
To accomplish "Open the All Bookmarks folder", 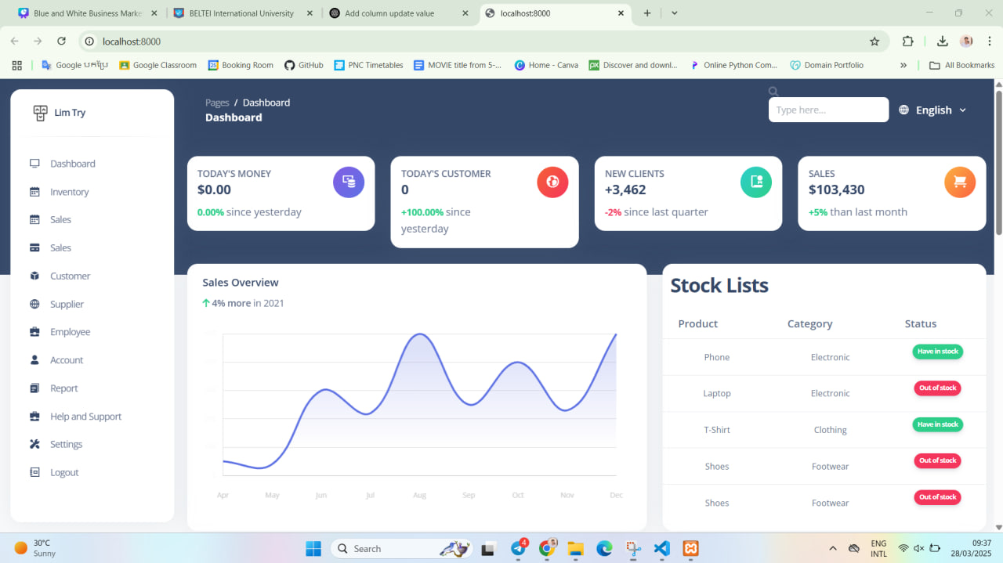I will click(961, 65).
